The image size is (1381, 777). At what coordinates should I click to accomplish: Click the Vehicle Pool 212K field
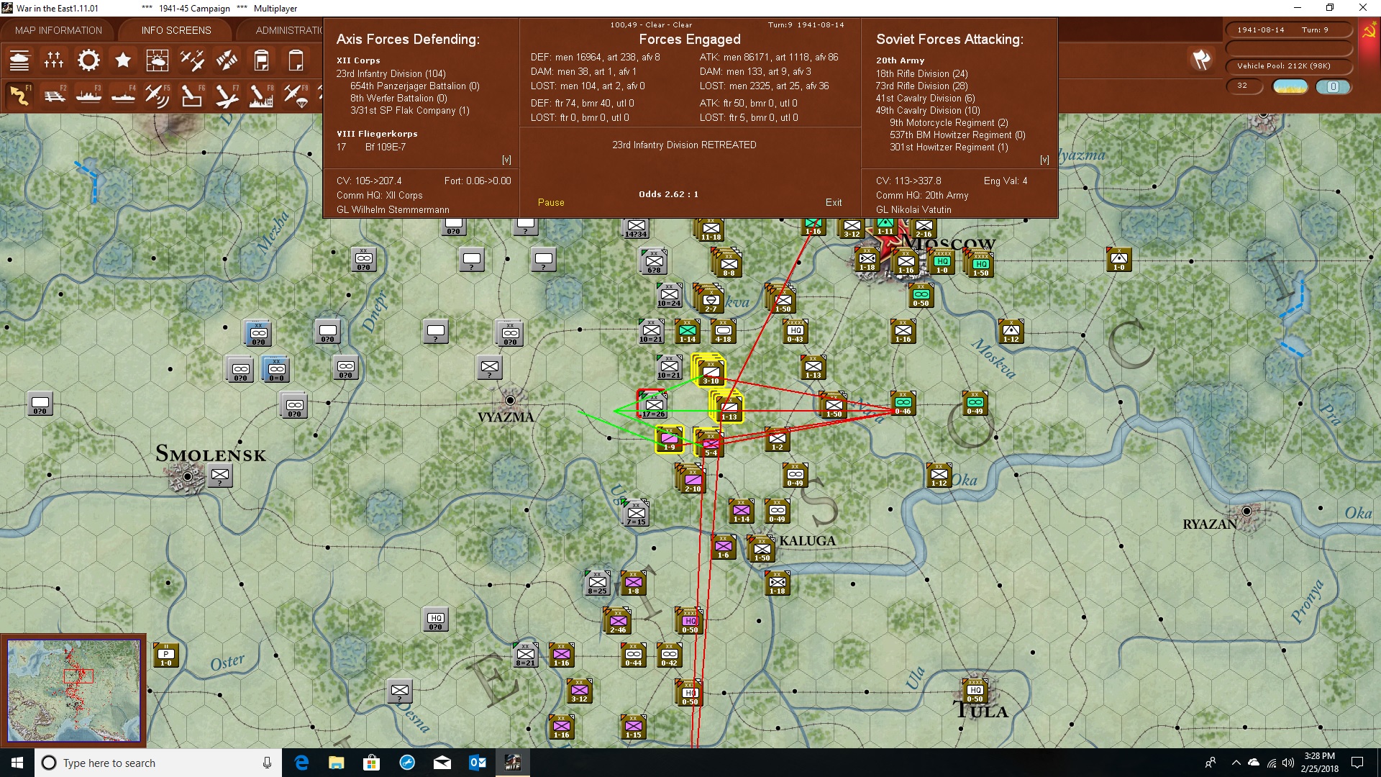point(1288,66)
